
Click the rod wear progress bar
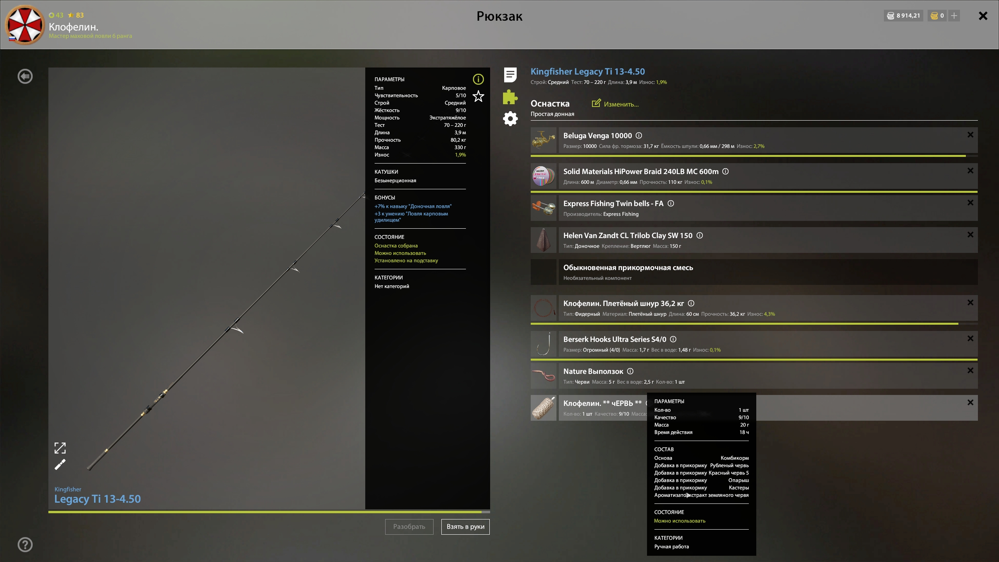pyautogui.click(x=268, y=511)
